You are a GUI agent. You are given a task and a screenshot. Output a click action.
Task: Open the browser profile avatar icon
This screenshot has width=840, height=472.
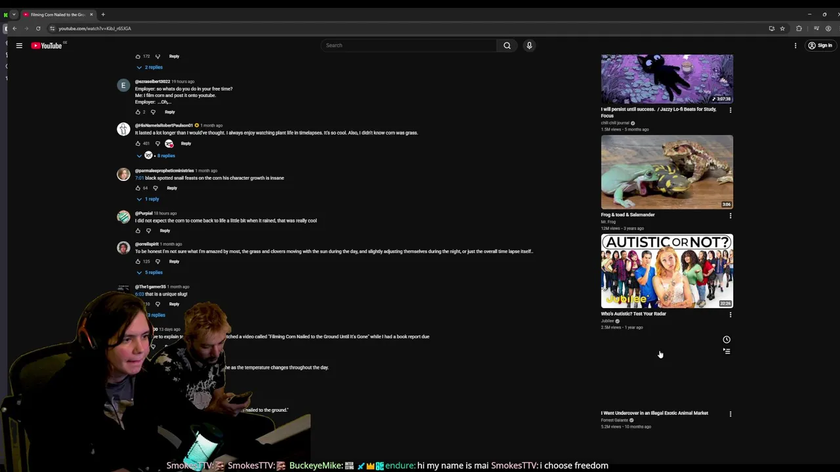(828, 28)
